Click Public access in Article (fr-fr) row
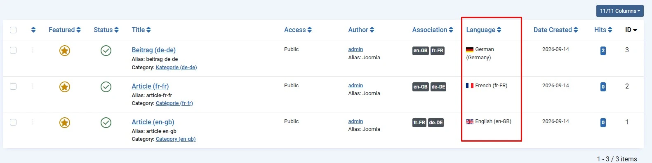Viewport: 652px width, 163px height. (x=291, y=86)
